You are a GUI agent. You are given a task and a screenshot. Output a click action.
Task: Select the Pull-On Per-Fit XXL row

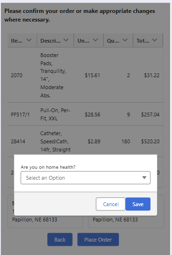(85, 115)
